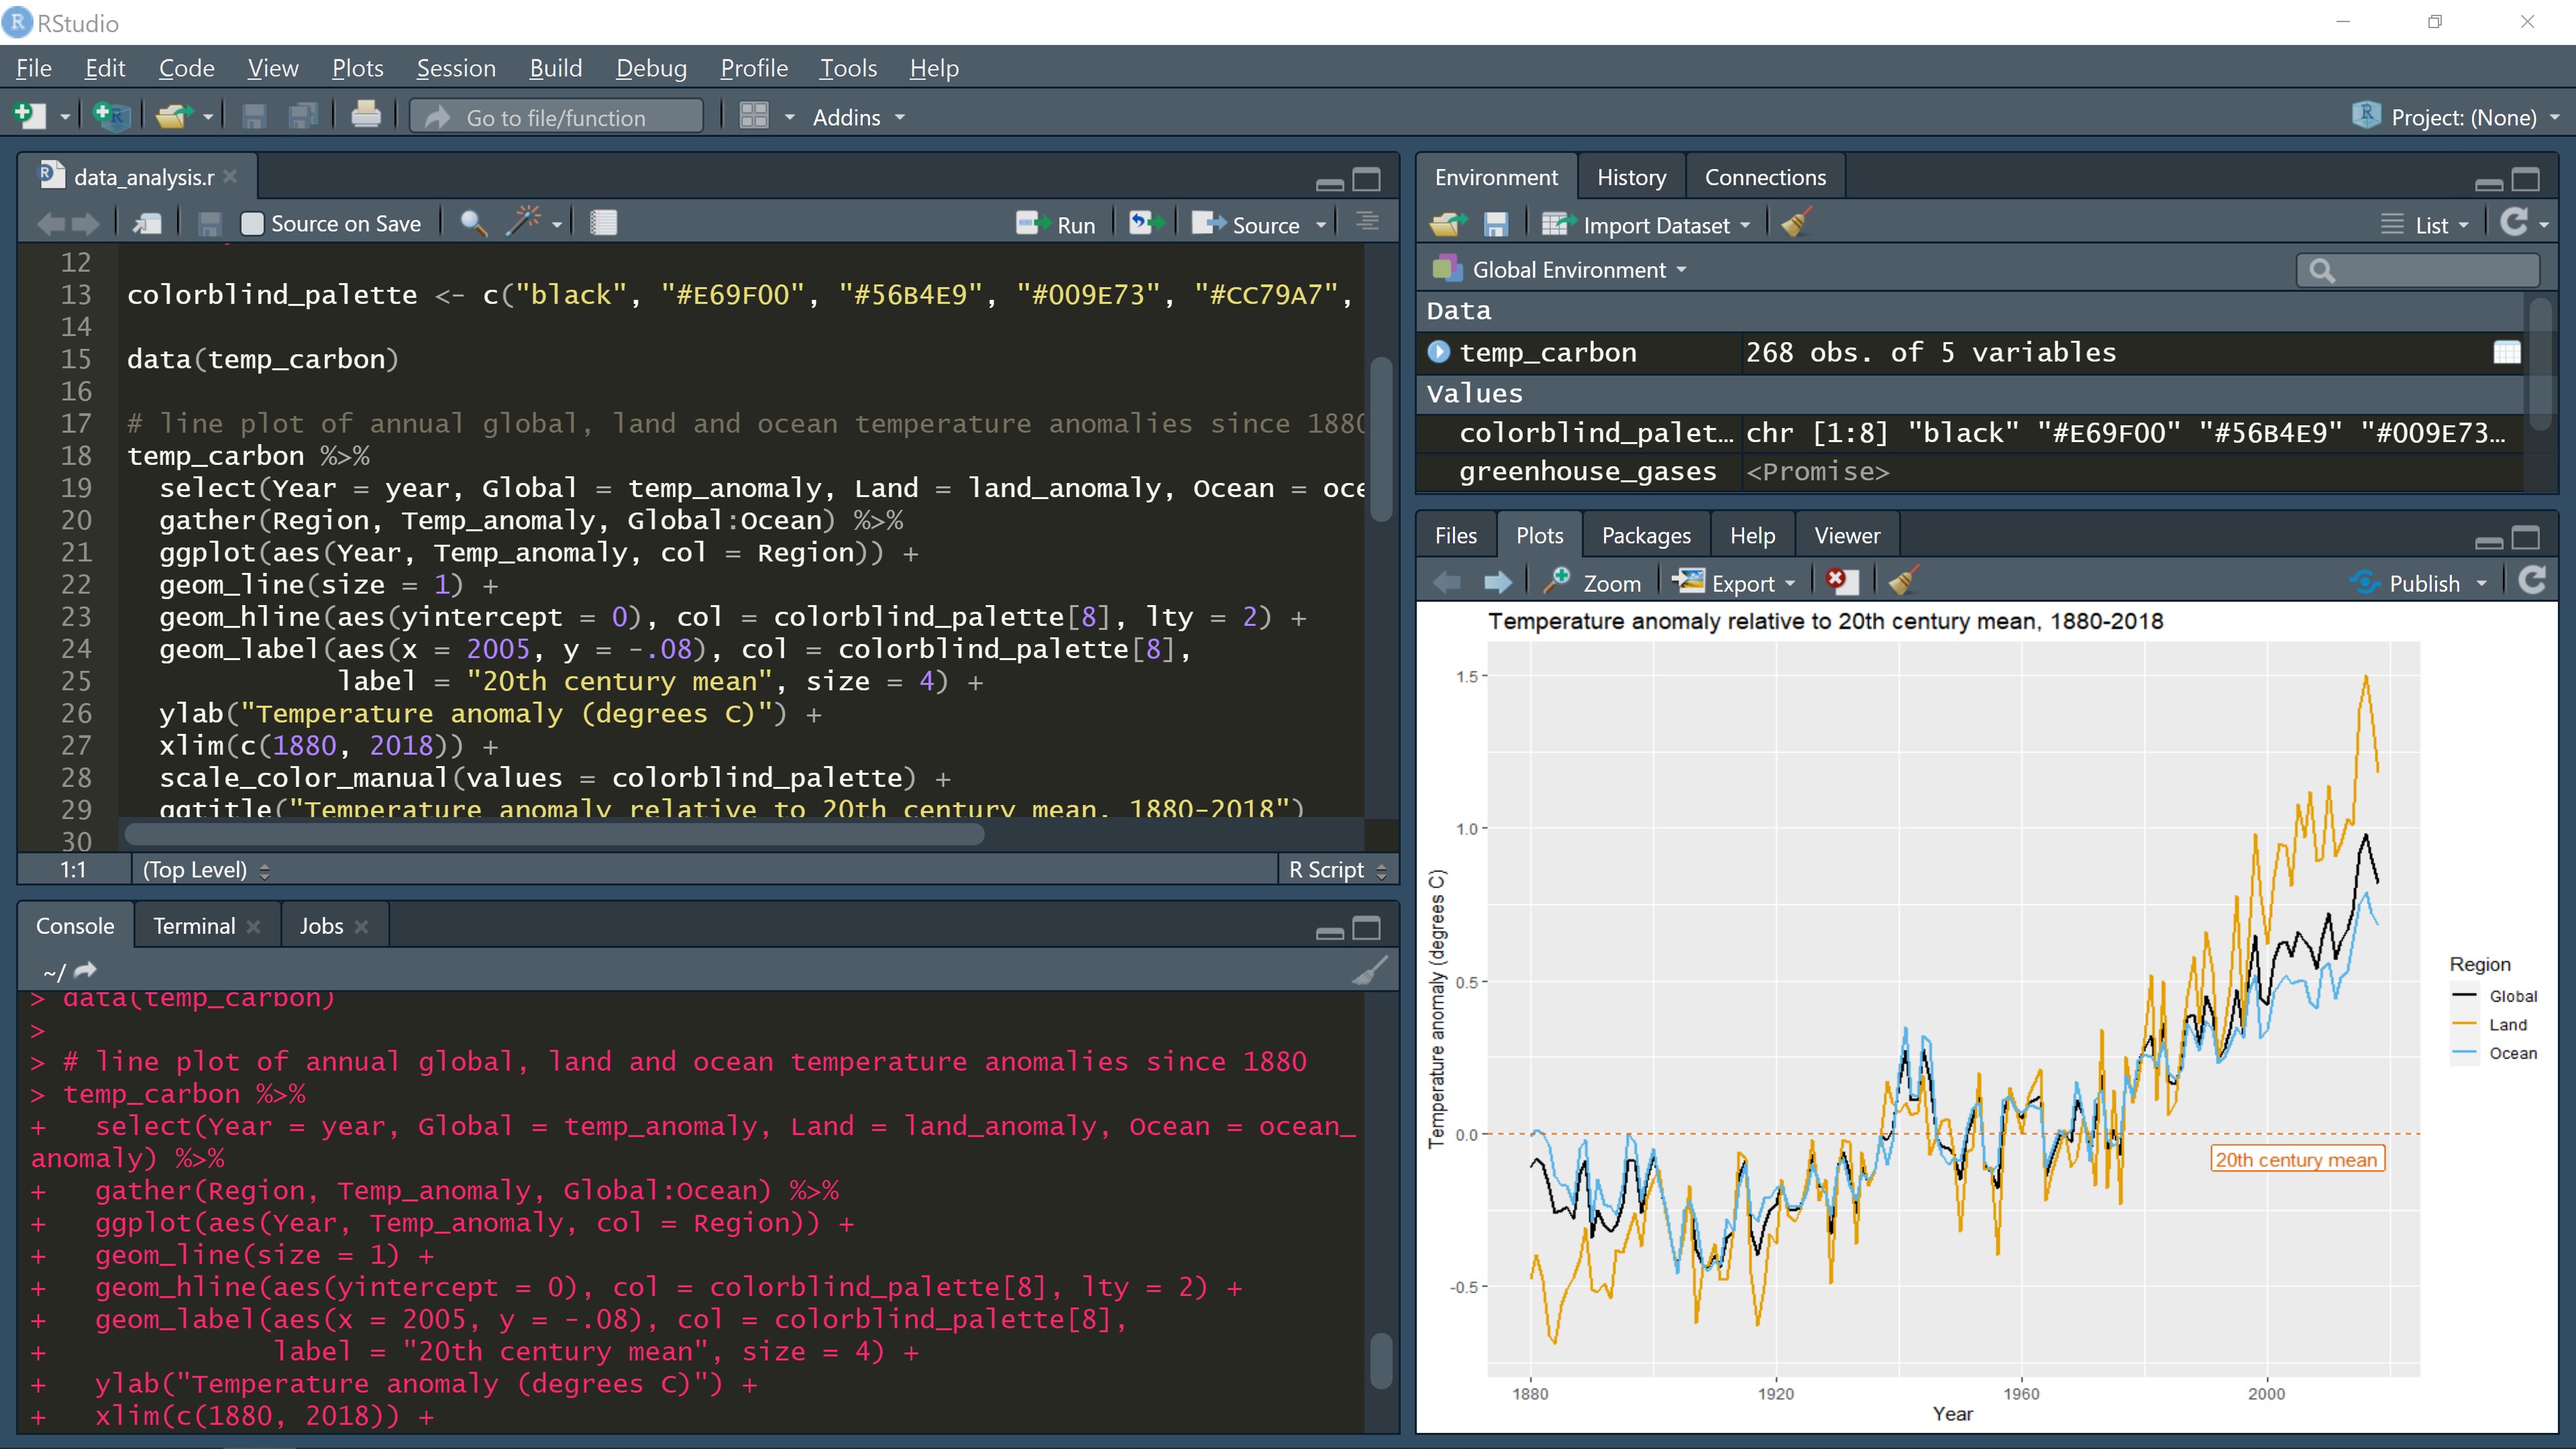
Task: Toggle the Source on Save checkbox
Action: (x=253, y=224)
